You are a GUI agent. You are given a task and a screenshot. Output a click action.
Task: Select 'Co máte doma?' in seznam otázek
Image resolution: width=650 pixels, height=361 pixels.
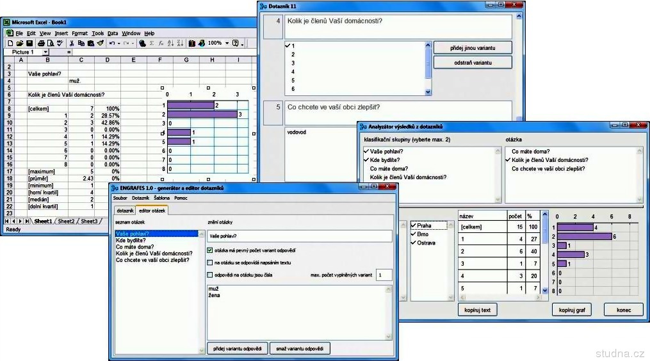pos(134,247)
